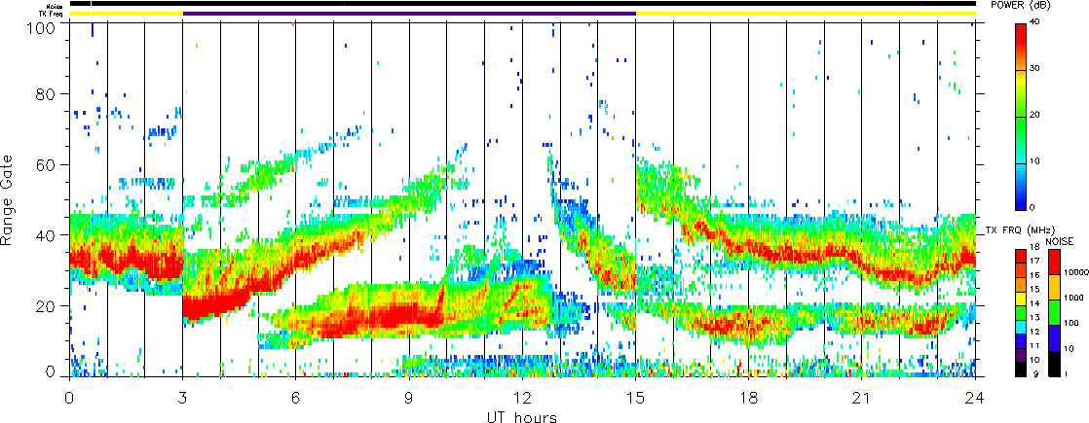This screenshot has width=1089, height=423.
Task: Click x-axis tick label "6"
Action: click(x=296, y=397)
